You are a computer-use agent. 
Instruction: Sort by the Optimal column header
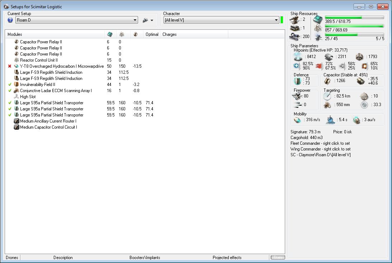click(x=152, y=34)
